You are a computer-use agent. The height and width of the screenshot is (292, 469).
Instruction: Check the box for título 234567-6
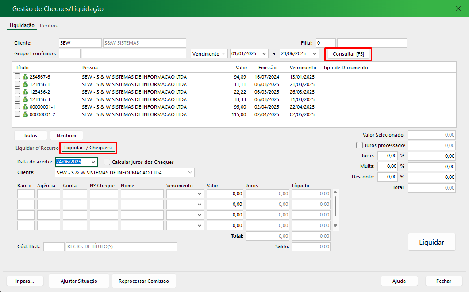coord(18,77)
